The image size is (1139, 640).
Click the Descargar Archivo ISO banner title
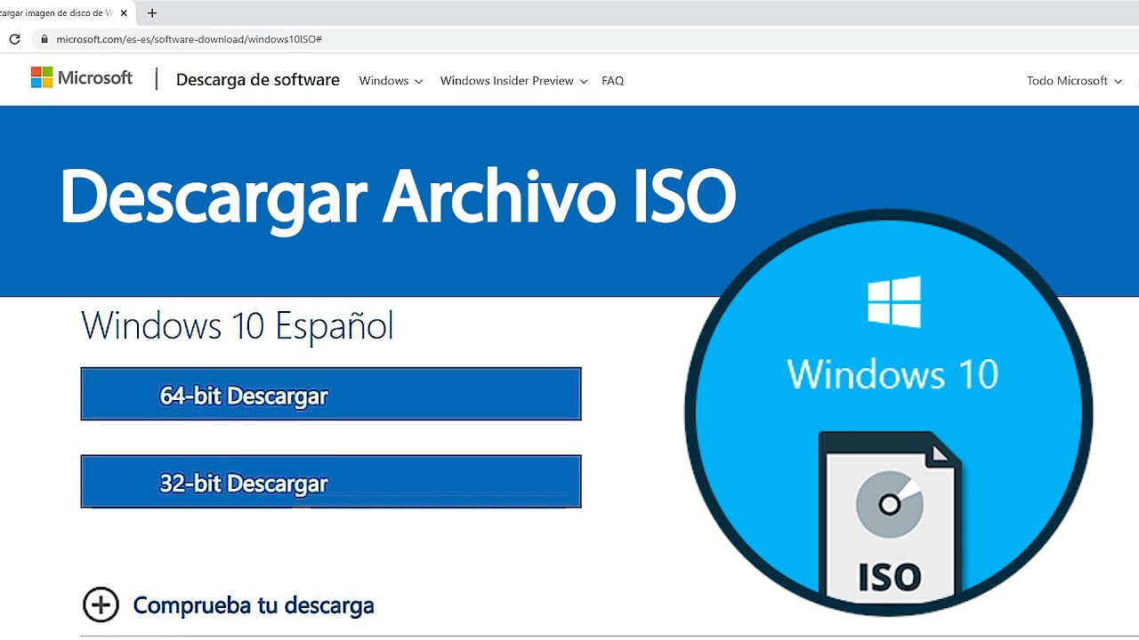(398, 197)
